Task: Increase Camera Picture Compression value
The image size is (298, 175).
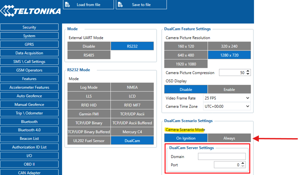Action: pyautogui.click(x=248, y=71)
